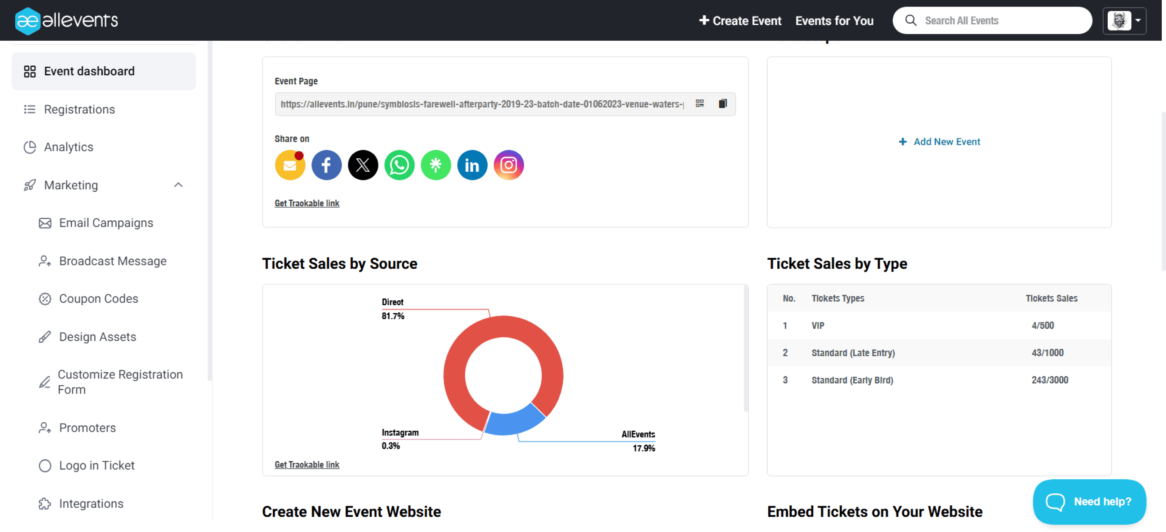Share event on Facebook
This screenshot has height=532, width=1166.
pyautogui.click(x=326, y=165)
